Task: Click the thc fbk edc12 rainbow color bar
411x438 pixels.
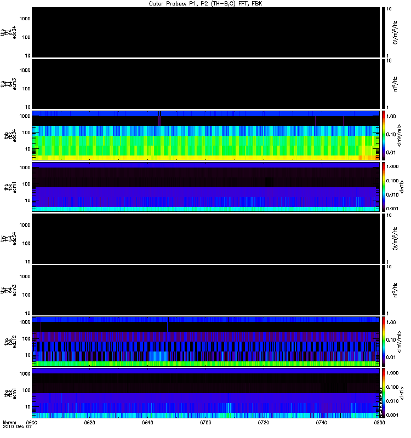Action: pos(383,341)
